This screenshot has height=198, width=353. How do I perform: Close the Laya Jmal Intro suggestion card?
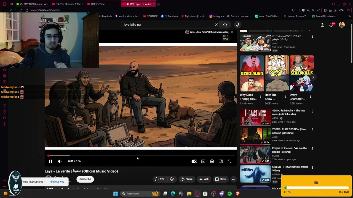tap(232, 32)
